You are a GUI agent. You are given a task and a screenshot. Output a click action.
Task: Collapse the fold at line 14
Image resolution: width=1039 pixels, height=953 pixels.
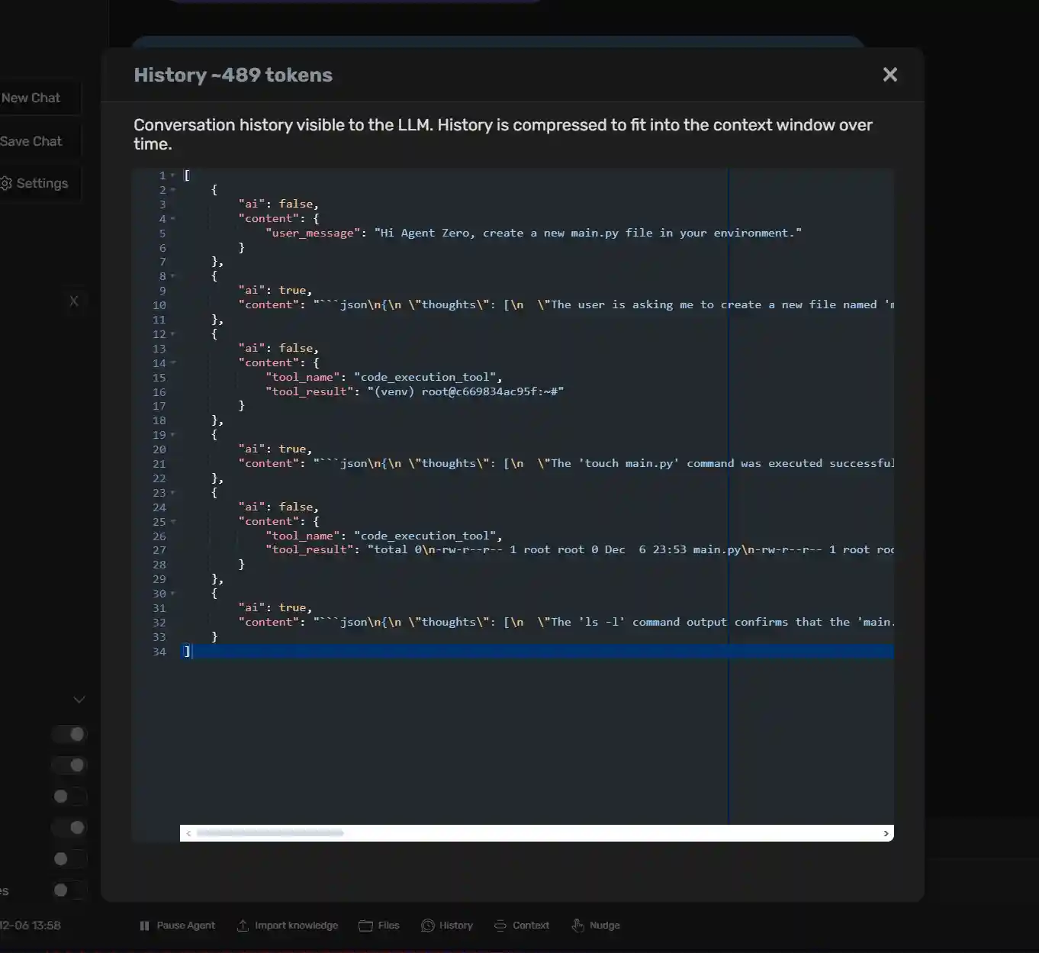tap(173, 363)
